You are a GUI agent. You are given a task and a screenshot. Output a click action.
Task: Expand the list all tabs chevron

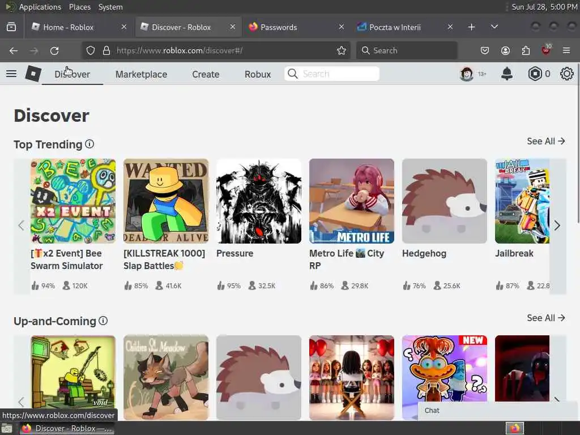click(494, 27)
